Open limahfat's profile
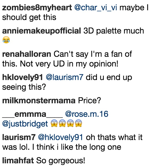The width and height of the screenshot is (157, 166). 18,161
